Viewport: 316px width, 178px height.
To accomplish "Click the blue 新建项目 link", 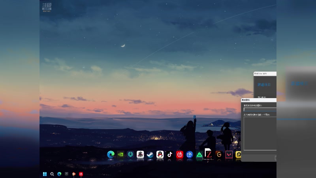I will [264, 85].
